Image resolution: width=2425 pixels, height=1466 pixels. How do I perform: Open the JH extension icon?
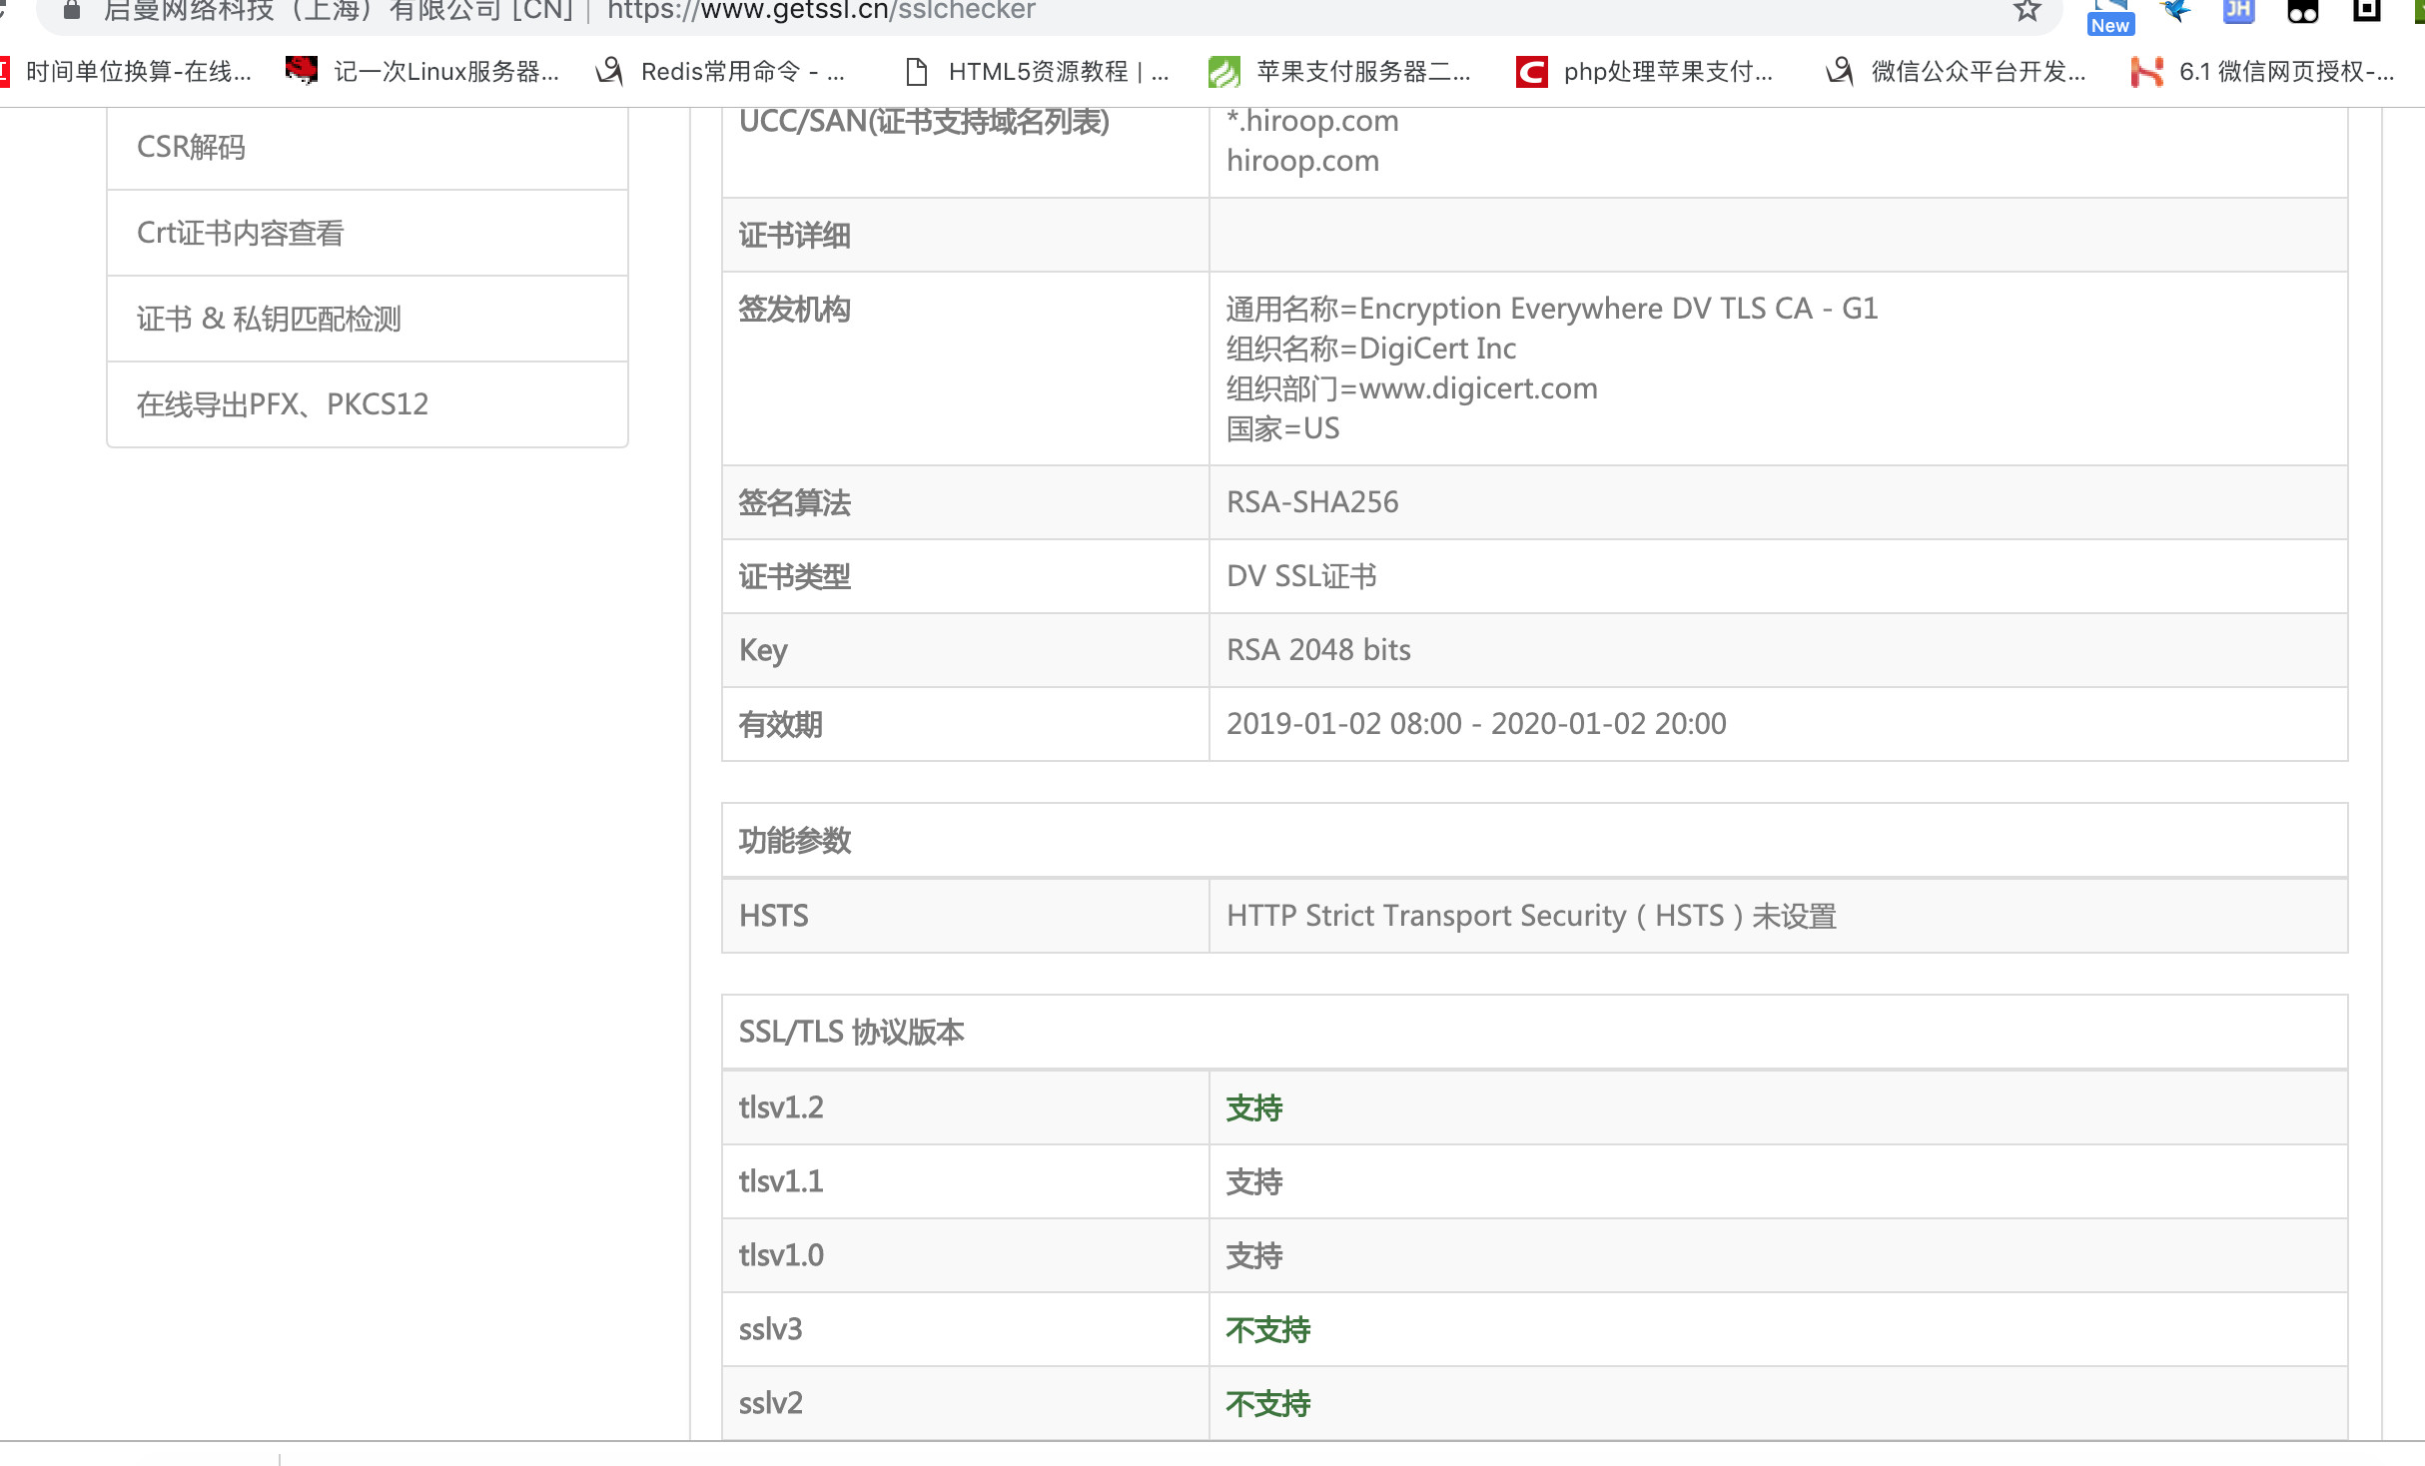click(x=2238, y=11)
